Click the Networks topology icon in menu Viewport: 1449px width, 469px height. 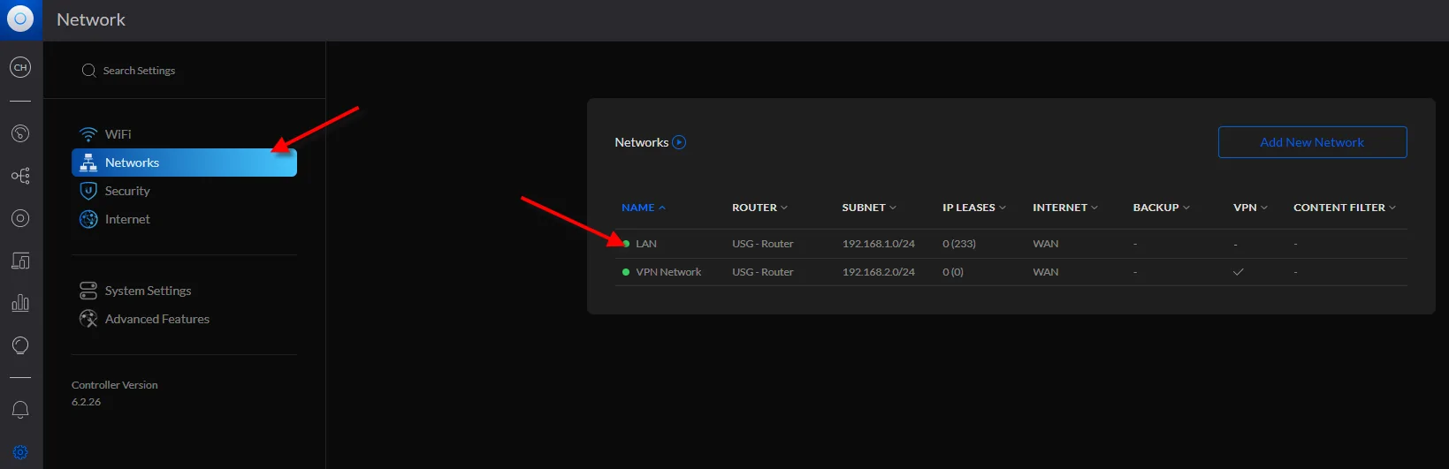pos(88,163)
